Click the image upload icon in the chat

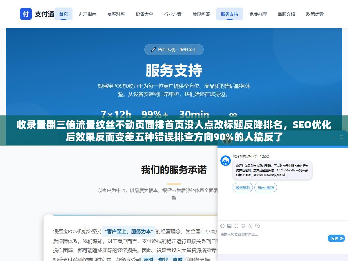pyautogui.click(x=229, y=226)
